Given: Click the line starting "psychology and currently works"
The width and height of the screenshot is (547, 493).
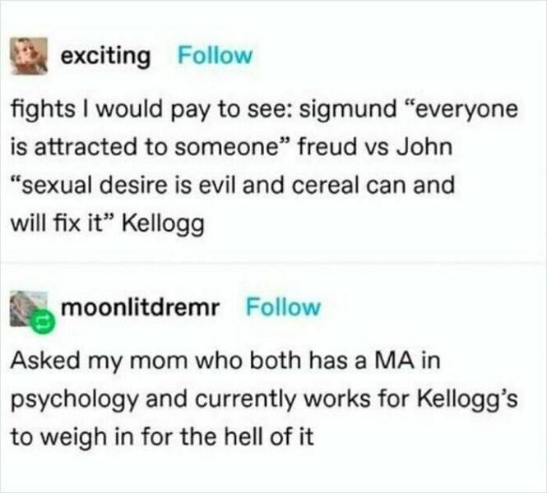Looking at the screenshot, I should coord(264,399).
